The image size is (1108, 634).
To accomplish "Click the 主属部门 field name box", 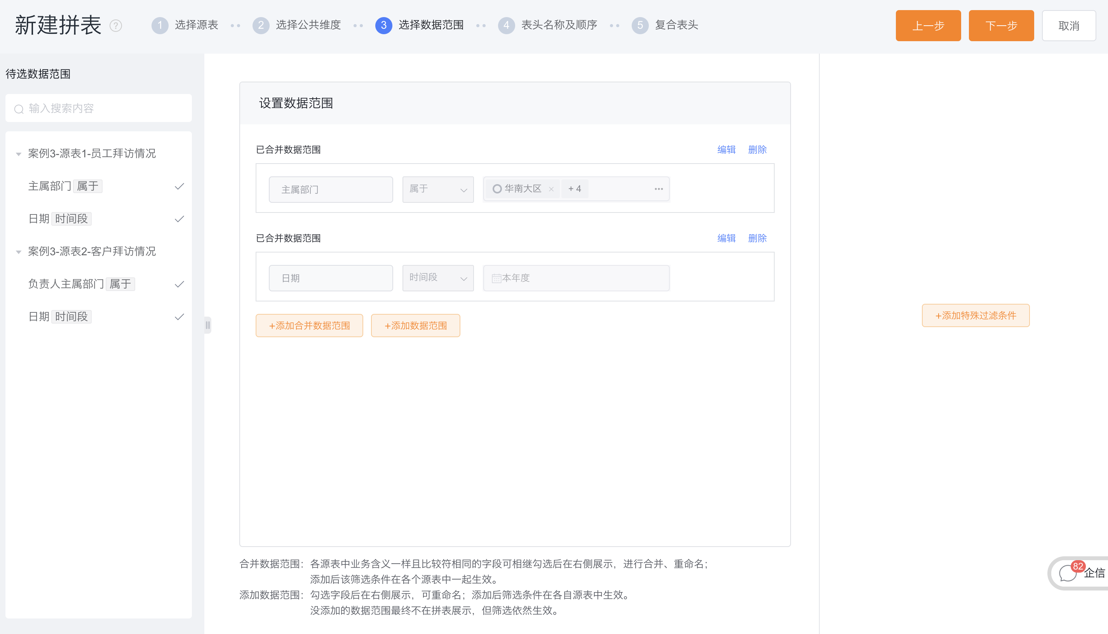I will (x=331, y=190).
